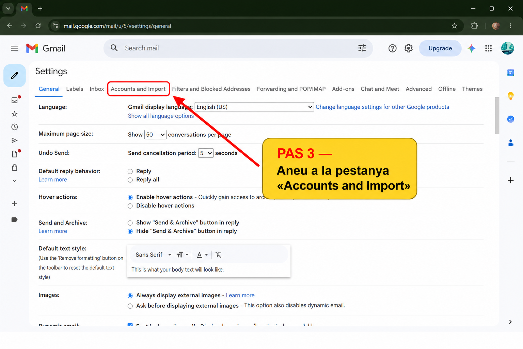Show search options filter icon

[362, 48]
